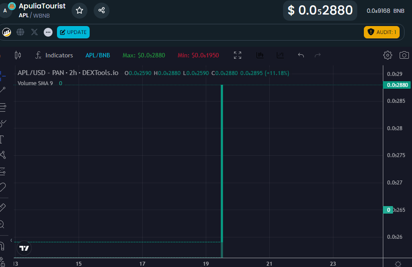Screen dimensions: 412x267
Task: Collapse the drawing toolbar with the arrow
Action: pos(11,240)
